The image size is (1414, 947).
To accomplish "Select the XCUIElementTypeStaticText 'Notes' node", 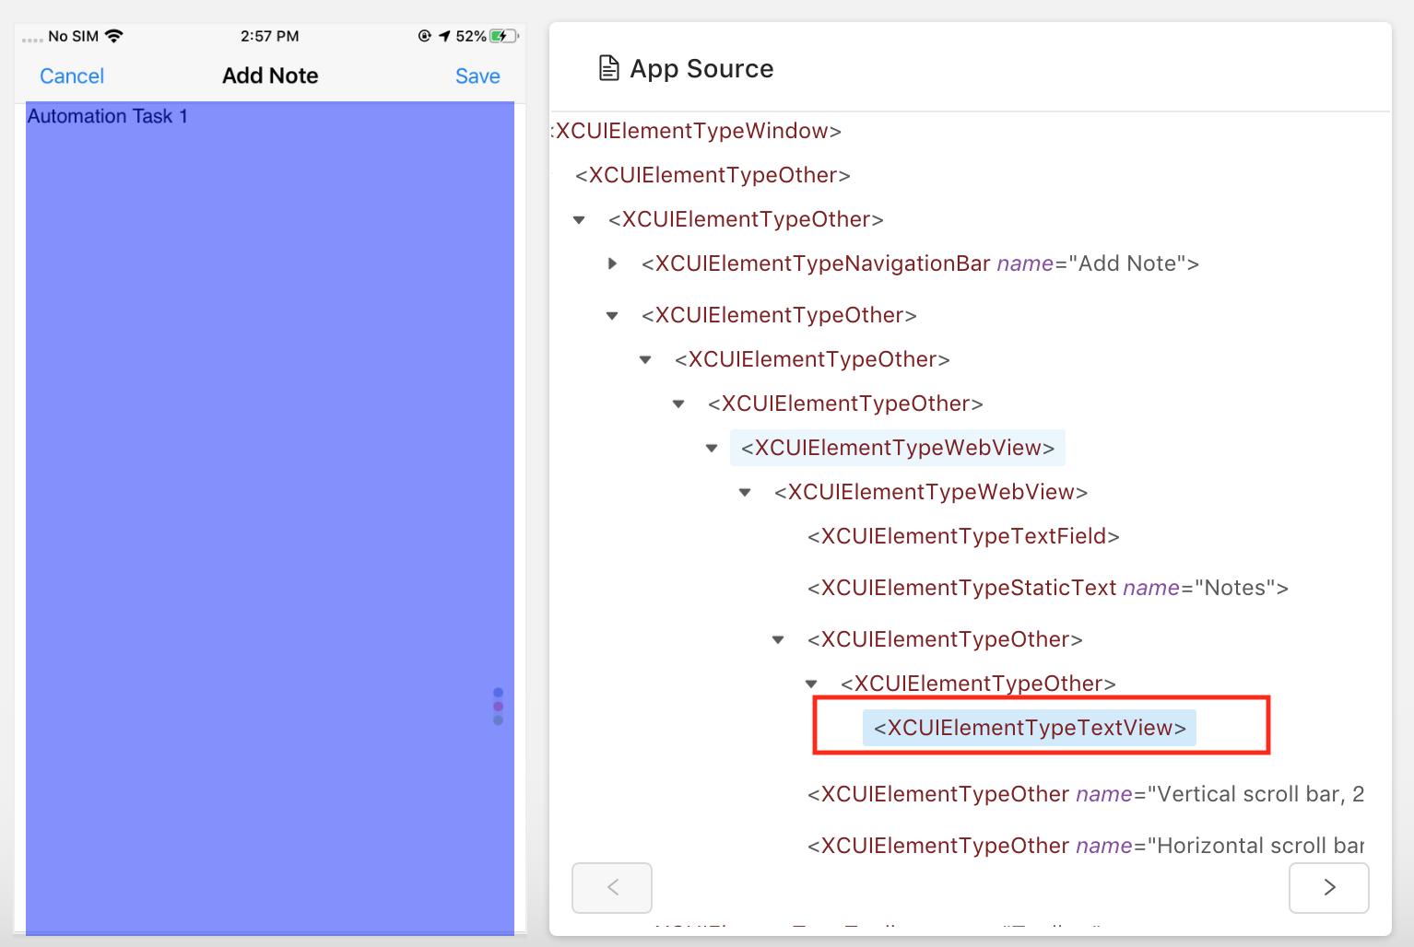I will click(1048, 587).
